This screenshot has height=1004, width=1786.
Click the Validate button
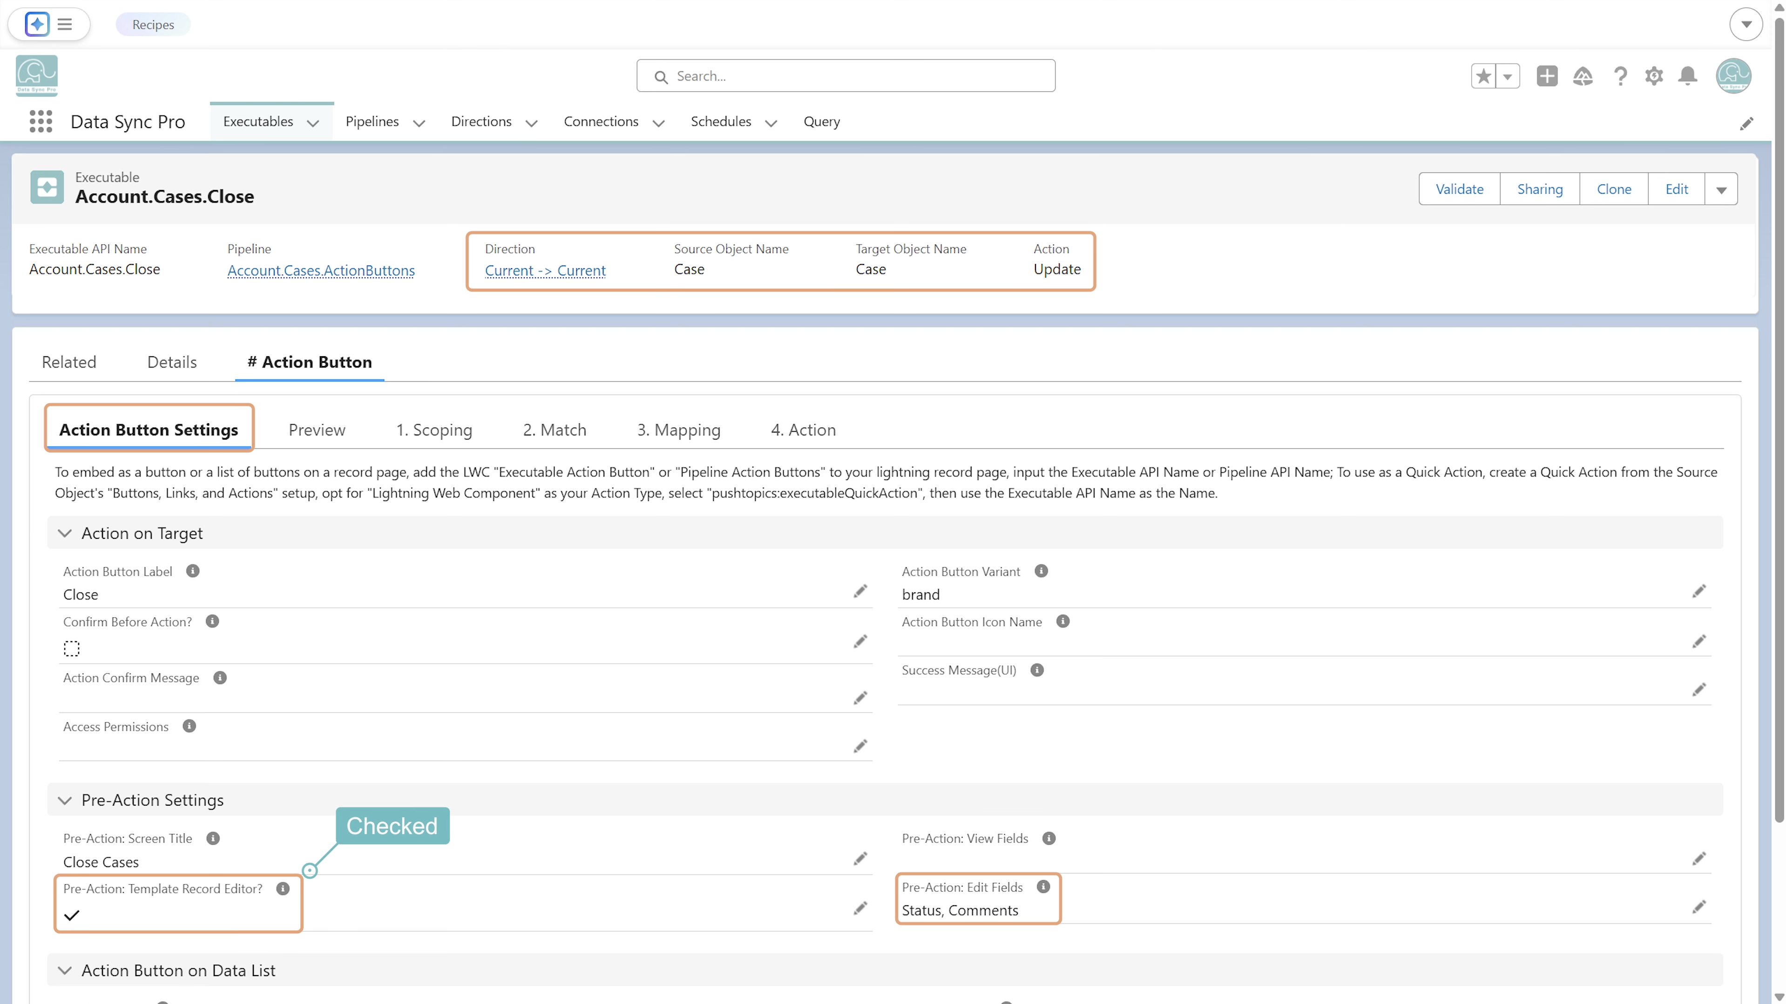point(1460,189)
